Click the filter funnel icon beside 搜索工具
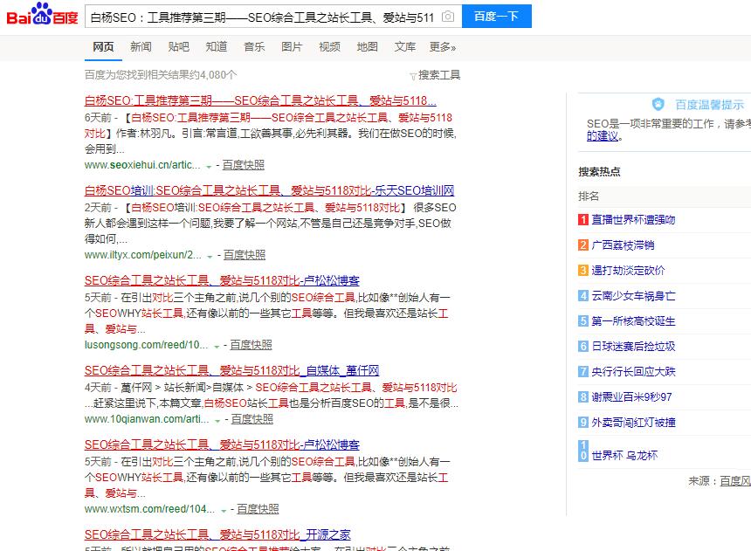751x551 pixels. pos(413,76)
